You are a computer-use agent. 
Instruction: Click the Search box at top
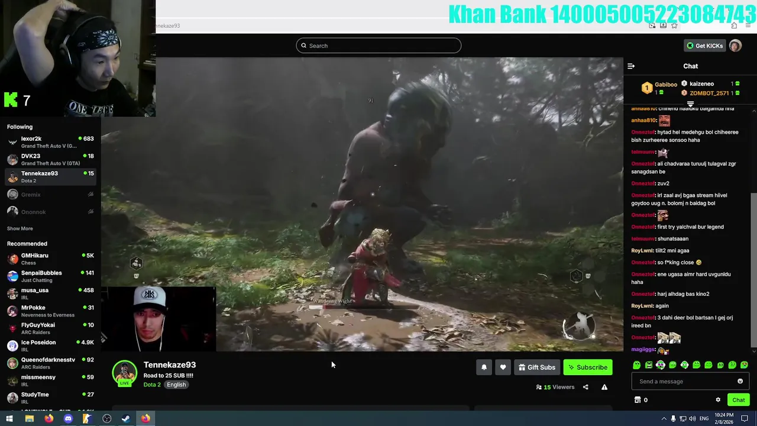[378, 46]
